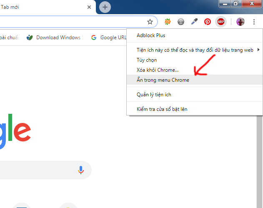Click the microphone voice search icon
Image resolution: width=263 pixels, height=208 pixels.
pos(81,170)
